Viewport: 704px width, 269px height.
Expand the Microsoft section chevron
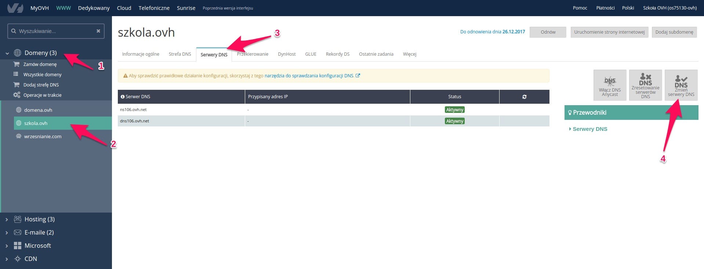tap(7, 246)
